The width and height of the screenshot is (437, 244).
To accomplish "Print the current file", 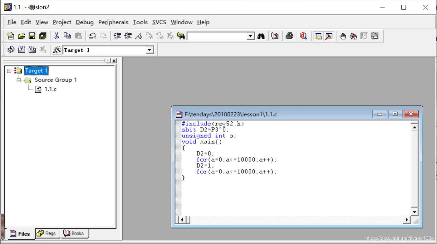I will point(289,36).
